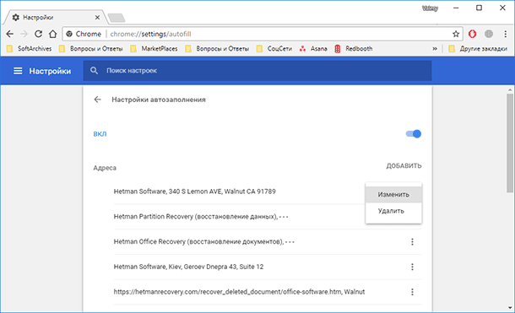The image size is (515, 313).
Task: Choose Удалить in the context menu
Action: pos(393,211)
